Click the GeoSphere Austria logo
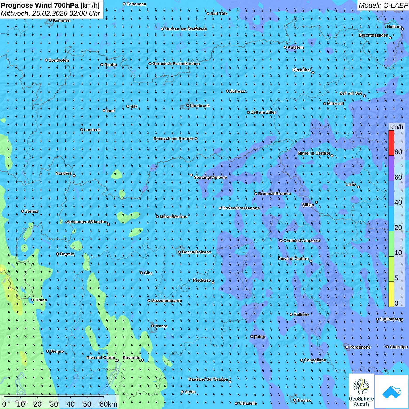The image size is (409, 409). [361, 391]
